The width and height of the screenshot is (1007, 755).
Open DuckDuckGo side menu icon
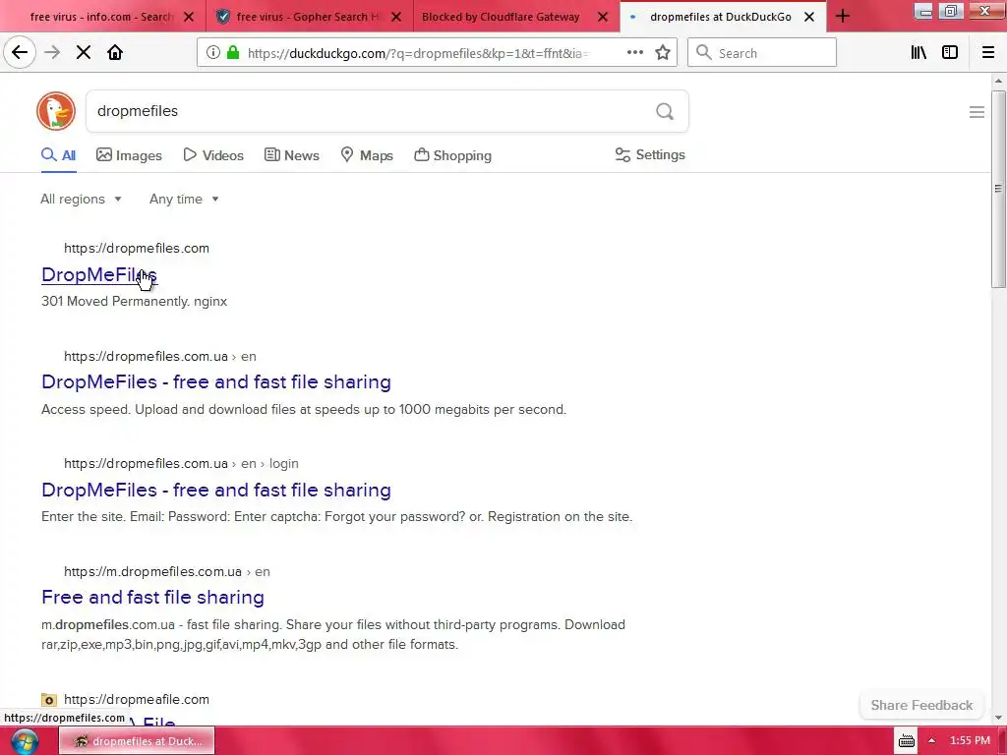tap(977, 112)
